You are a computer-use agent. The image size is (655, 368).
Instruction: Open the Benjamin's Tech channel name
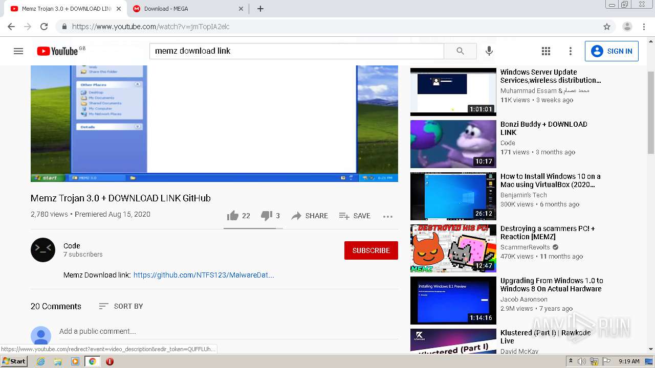click(x=523, y=195)
